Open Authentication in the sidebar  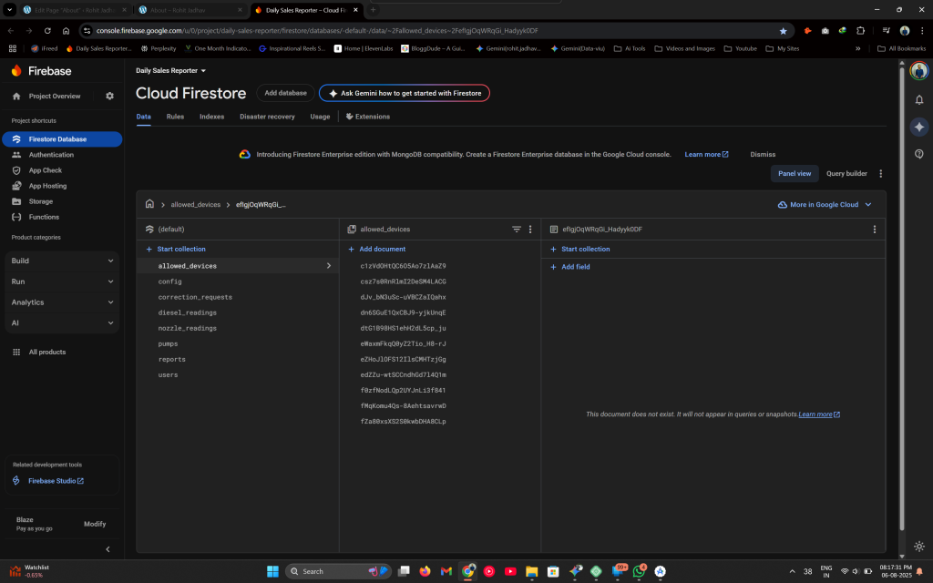click(x=51, y=155)
